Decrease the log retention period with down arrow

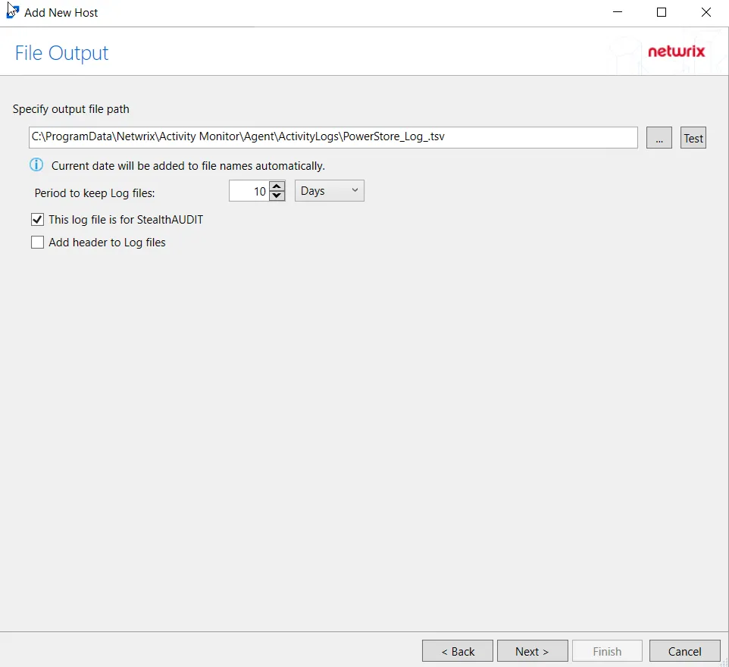click(277, 196)
